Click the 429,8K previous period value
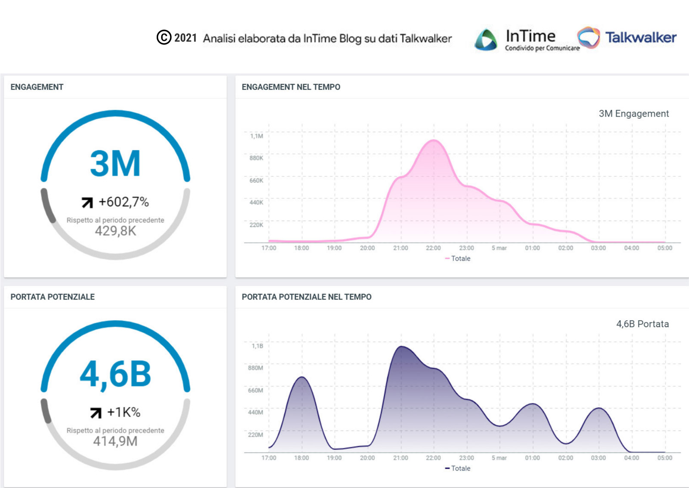The image size is (689, 488). pyautogui.click(x=115, y=231)
